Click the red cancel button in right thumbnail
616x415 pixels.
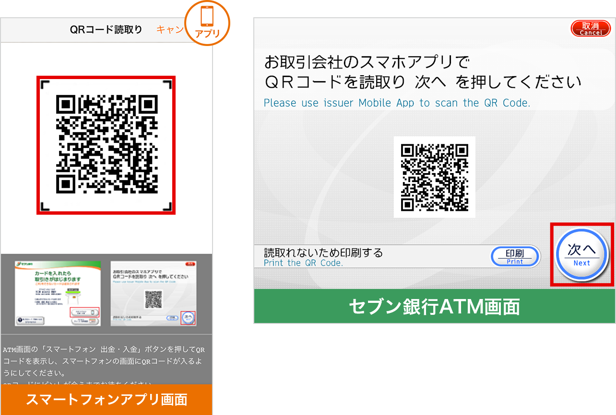click(x=191, y=264)
